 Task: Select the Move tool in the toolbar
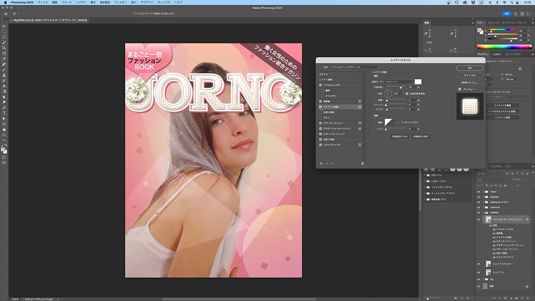point(4,26)
